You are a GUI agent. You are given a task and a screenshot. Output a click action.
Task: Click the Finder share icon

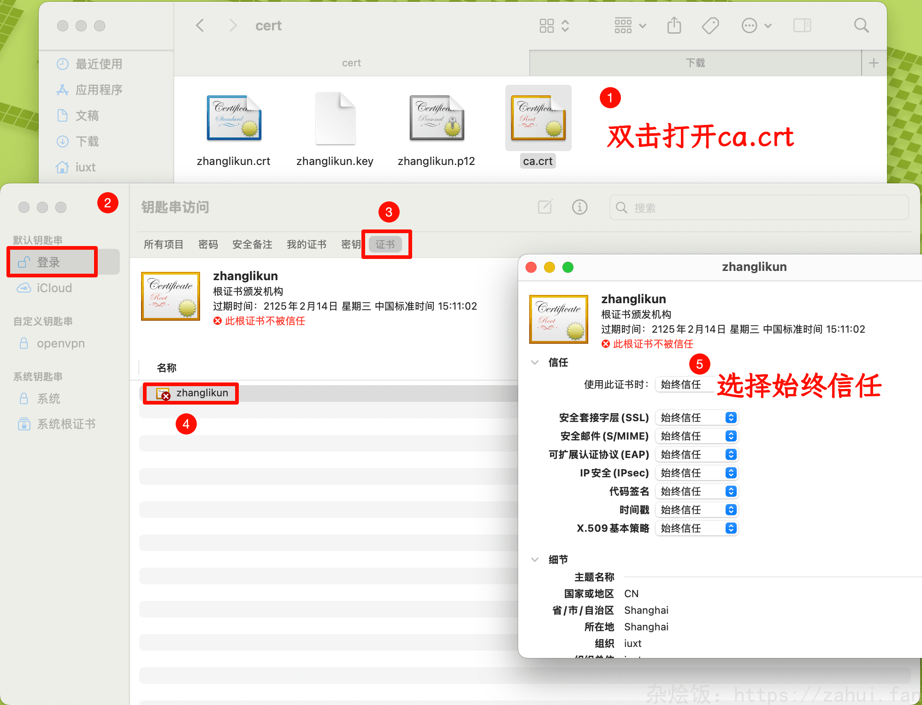tap(674, 25)
